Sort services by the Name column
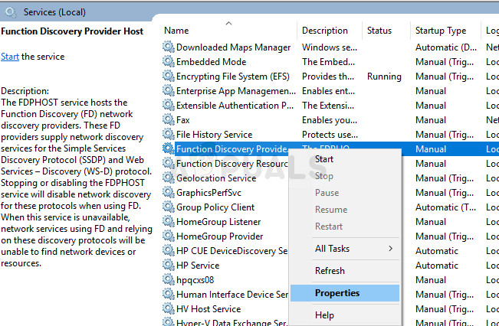 [176, 31]
